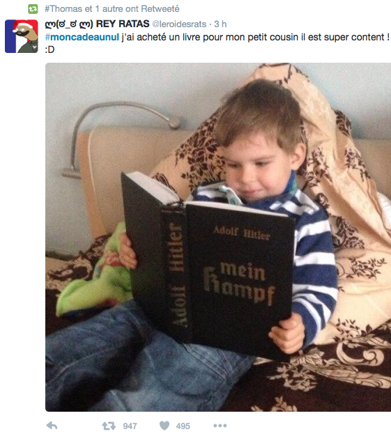The width and height of the screenshot is (391, 434).
Task: Open the #moncadeaunul hashtag
Action: [82, 37]
